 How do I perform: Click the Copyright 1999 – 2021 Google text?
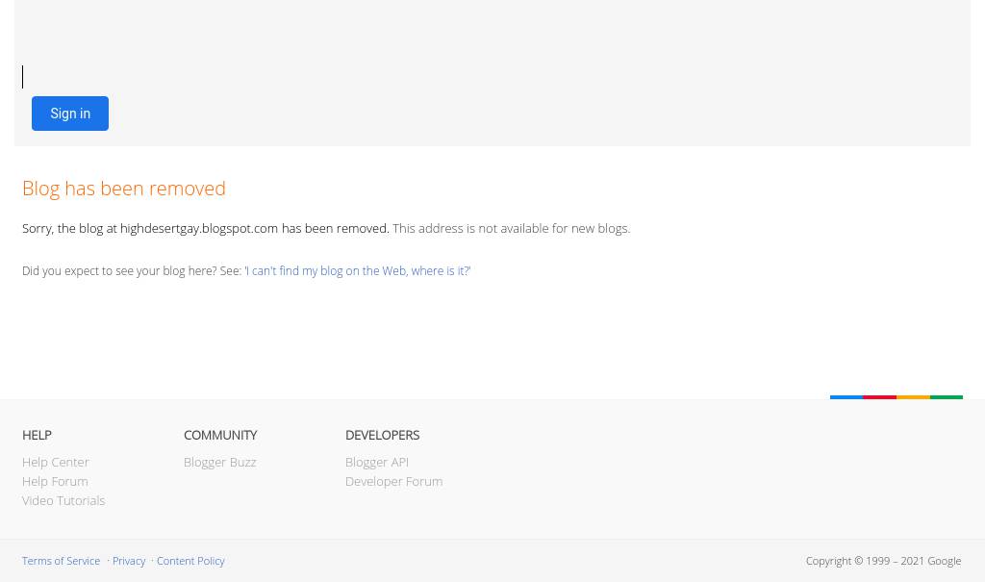tap(883, 561)
